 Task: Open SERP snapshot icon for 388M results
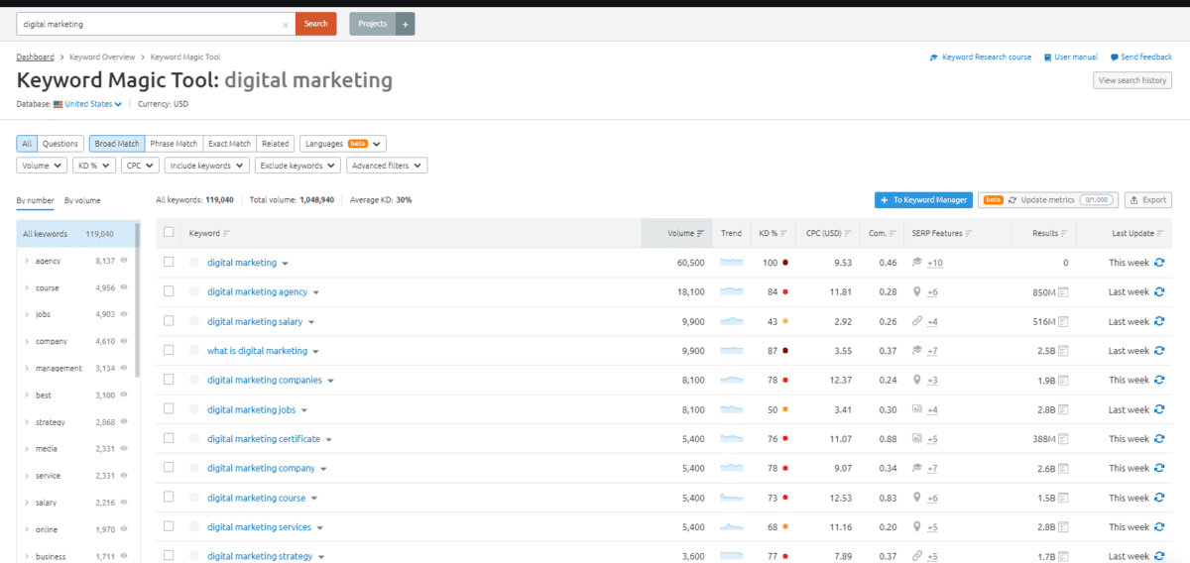1063,439
